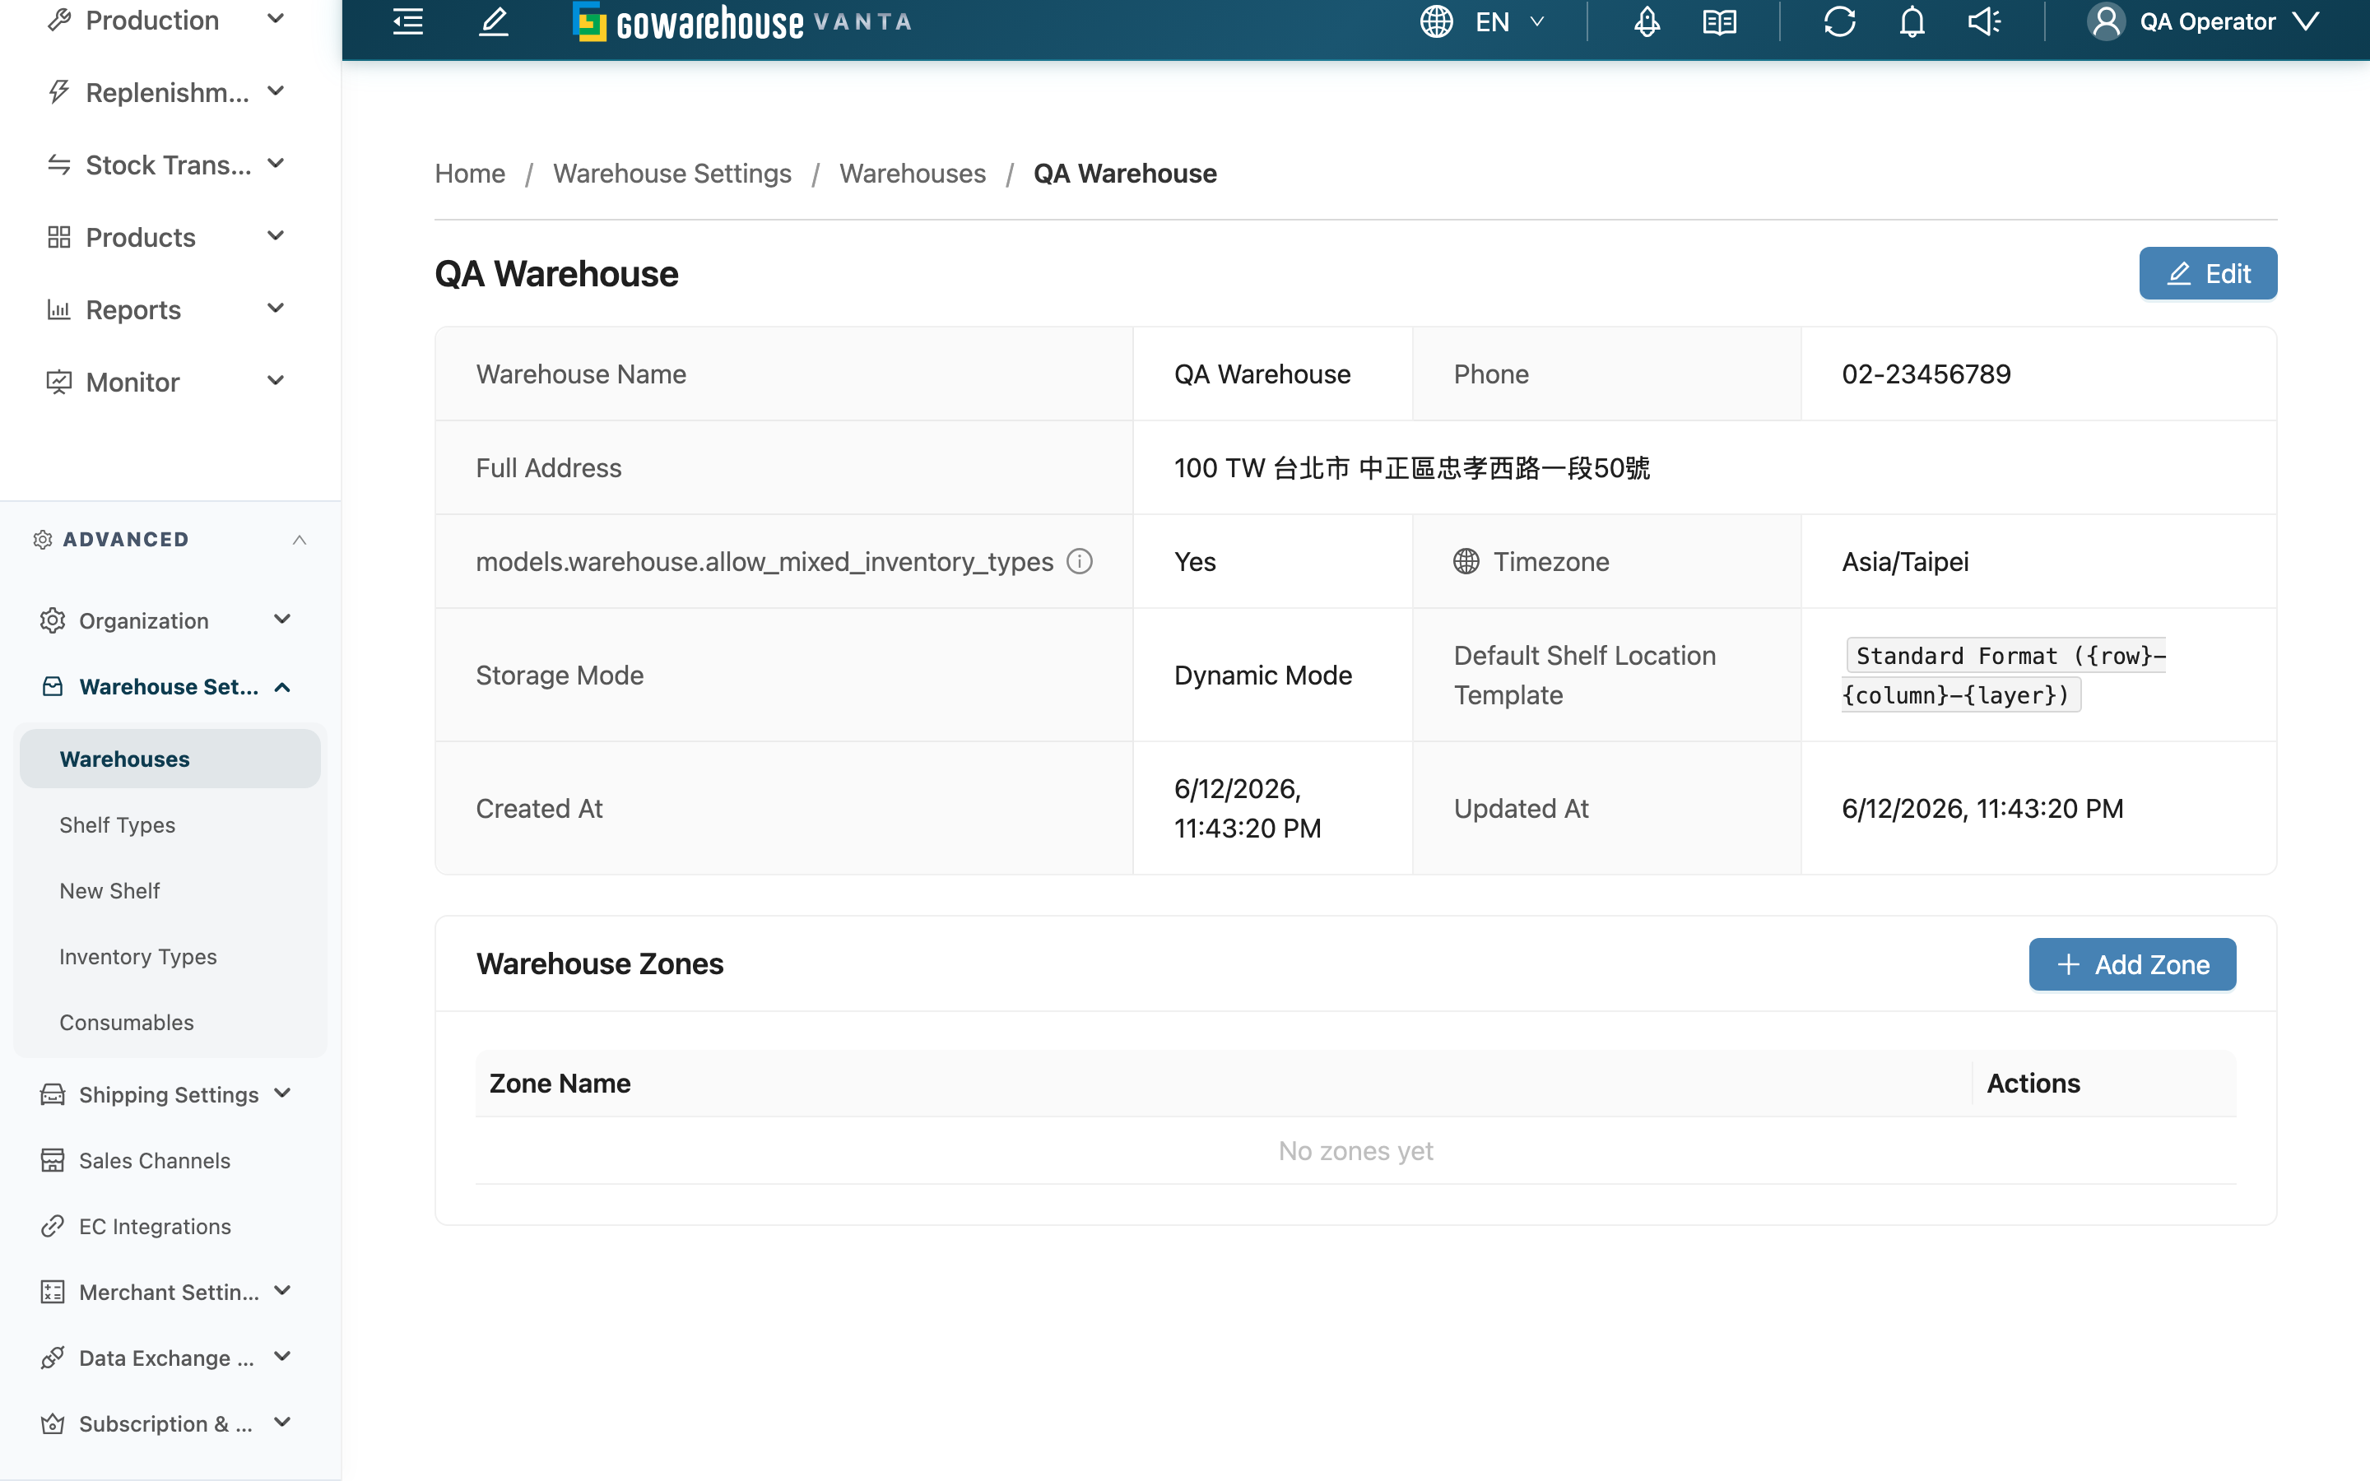Viewport: 2370px width, 1481px height.
Task: Click the Shipping Settings truck icon
Action: pos(53,1094)
